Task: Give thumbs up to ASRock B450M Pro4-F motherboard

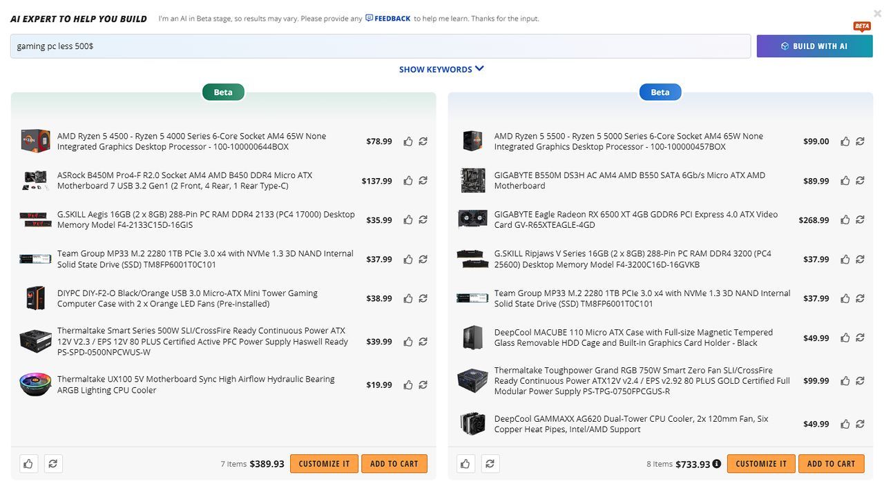Action: click(x=408, y=181)
